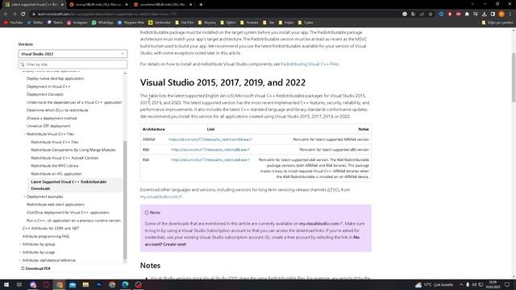The image size is (516, 290).
Task: Open the Other bookmarks folder
Action: coord(497,23)
